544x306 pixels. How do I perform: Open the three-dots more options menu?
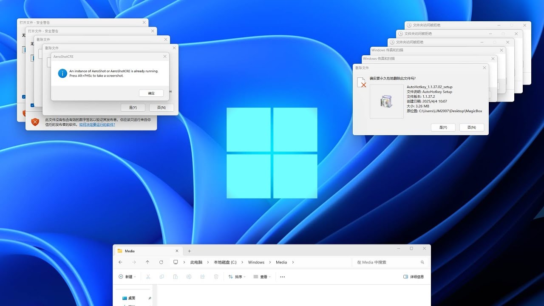click(283, 277)
